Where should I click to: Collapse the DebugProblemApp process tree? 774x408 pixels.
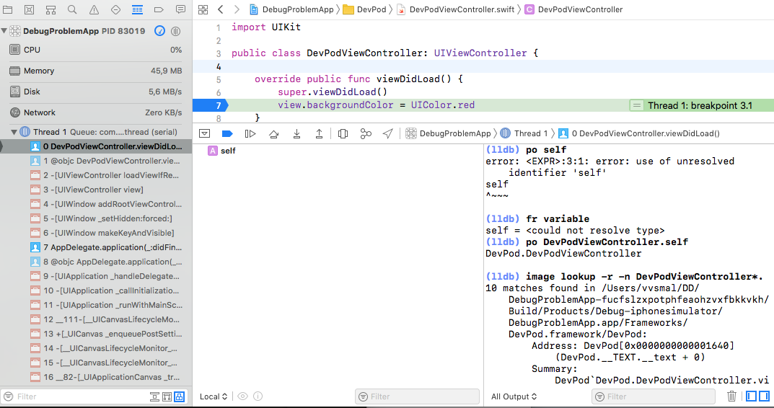tap(4, 30)
